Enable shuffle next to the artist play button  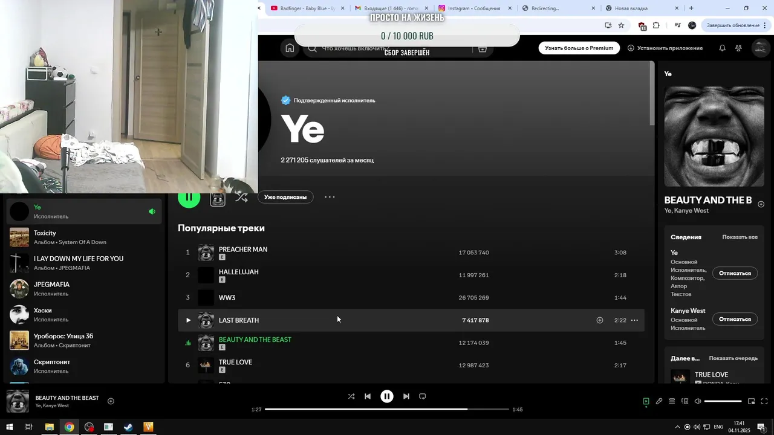(x=241, y=197)
